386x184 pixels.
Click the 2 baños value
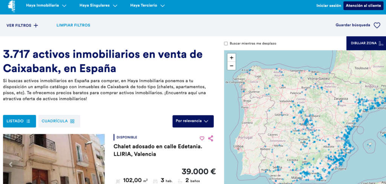(x=193, y=181)
